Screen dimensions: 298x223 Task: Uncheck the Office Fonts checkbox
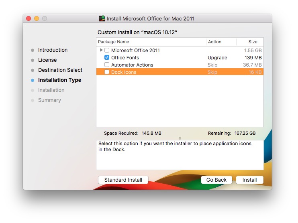coord(107,58)
